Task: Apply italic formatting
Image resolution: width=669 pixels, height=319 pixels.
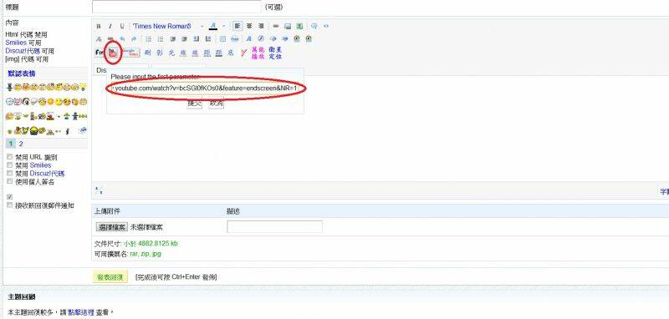Action: tap(110, 27)
